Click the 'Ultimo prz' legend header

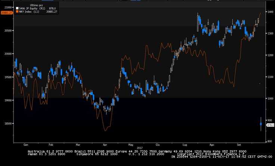point(36,5)
